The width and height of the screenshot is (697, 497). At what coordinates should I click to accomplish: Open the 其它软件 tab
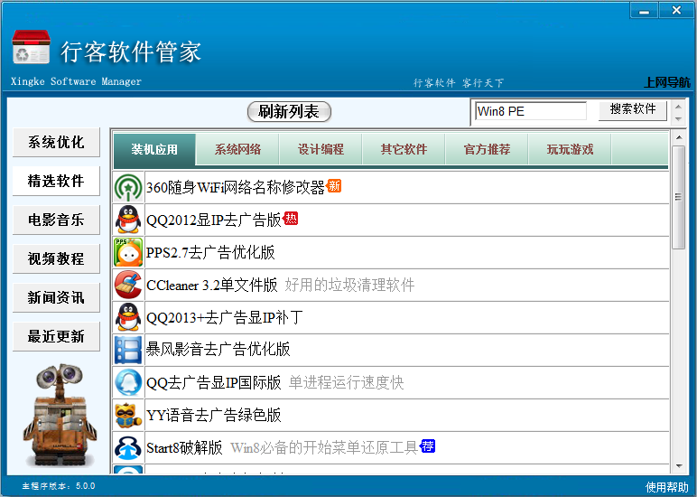pyautogui.click(x=404, y=149)
